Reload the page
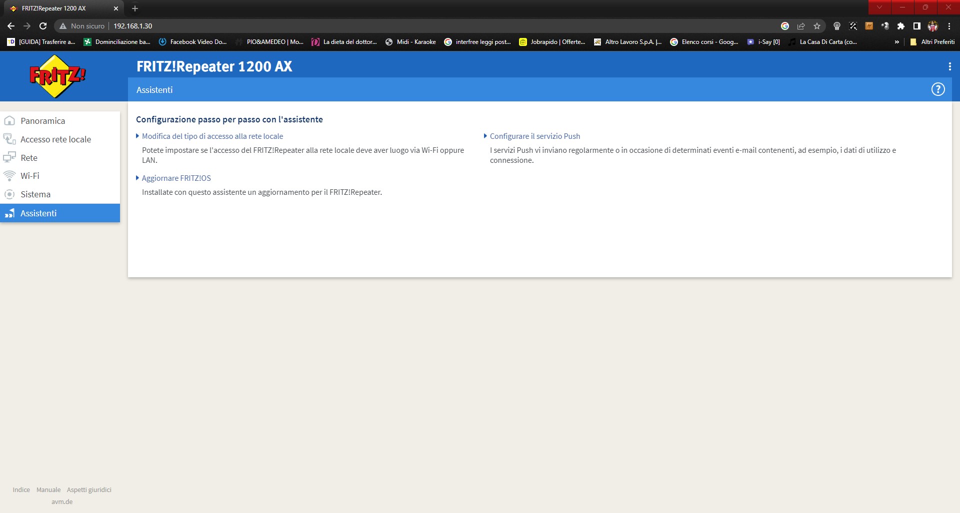960x513 pixels. pyautogui.click(x=43, y=26)
